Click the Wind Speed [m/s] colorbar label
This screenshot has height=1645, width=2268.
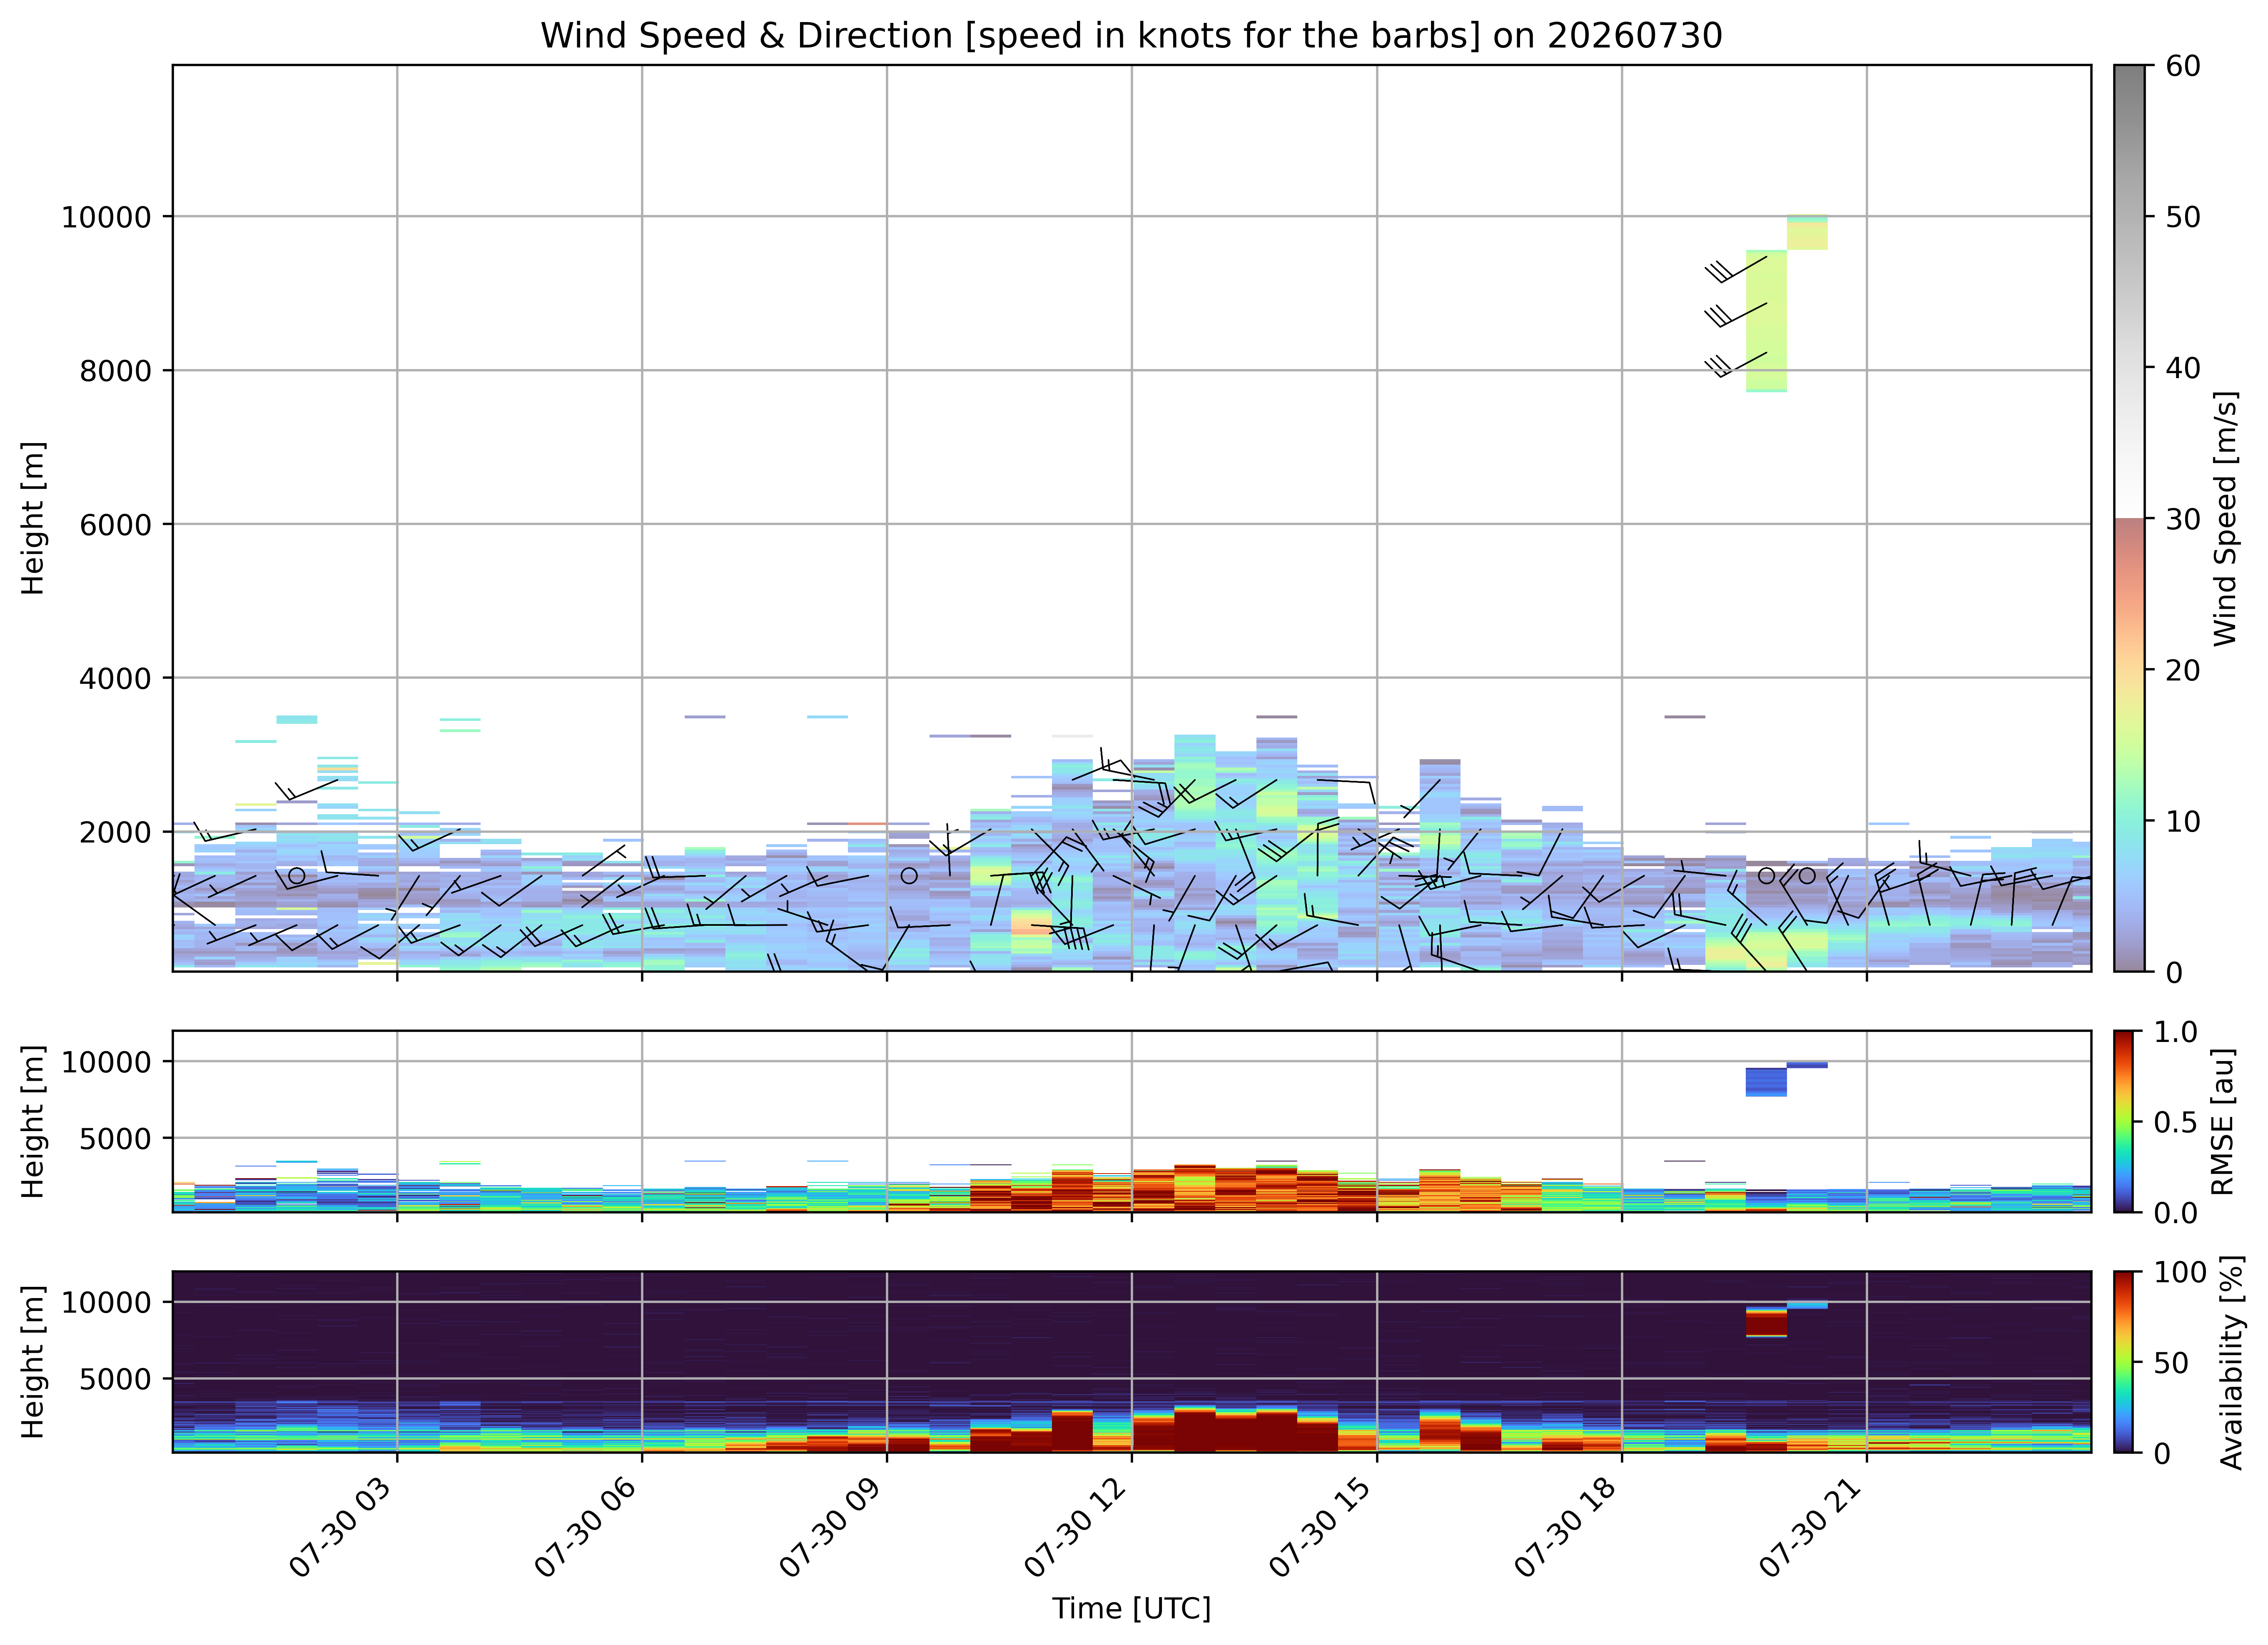tap(2225, 518)
